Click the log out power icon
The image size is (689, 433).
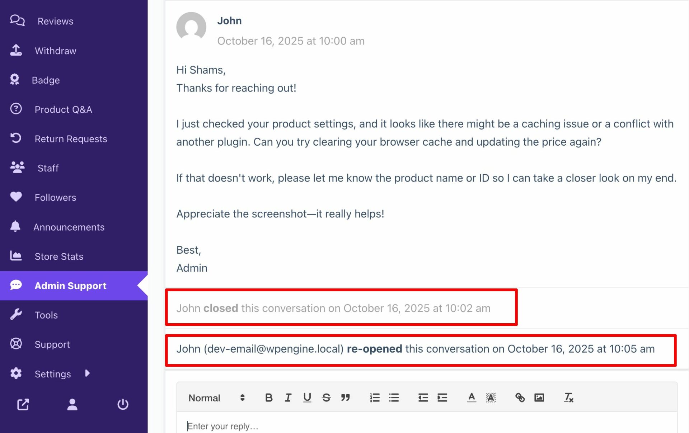point(123,404)
